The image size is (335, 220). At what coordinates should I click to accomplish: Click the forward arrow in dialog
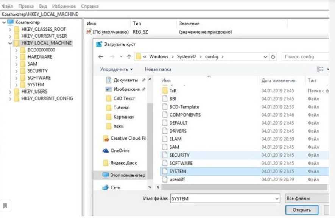(112, 57)
